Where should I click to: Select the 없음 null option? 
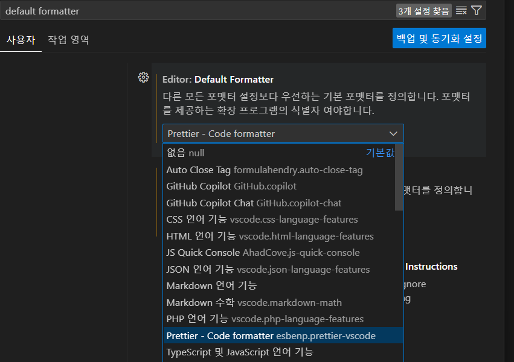[279, 153]
